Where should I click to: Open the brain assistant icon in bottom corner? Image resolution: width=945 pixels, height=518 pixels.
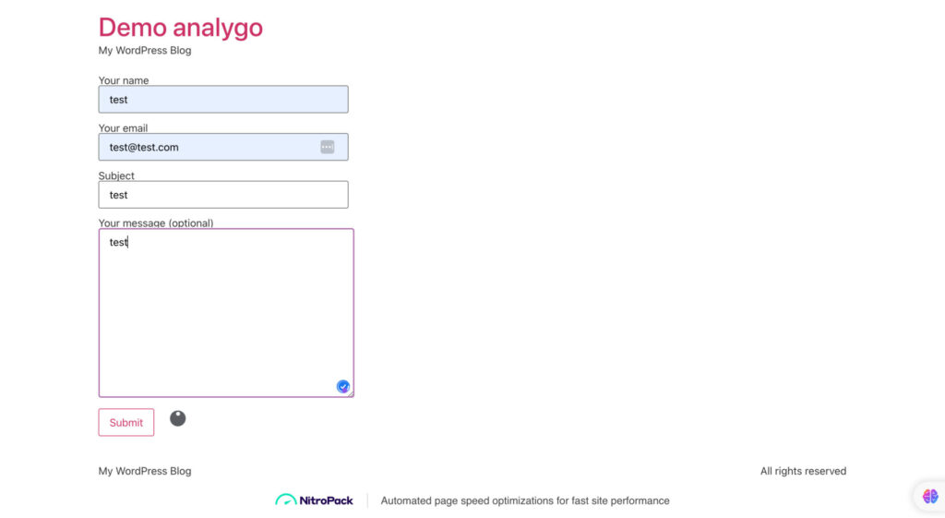[929, 496]
